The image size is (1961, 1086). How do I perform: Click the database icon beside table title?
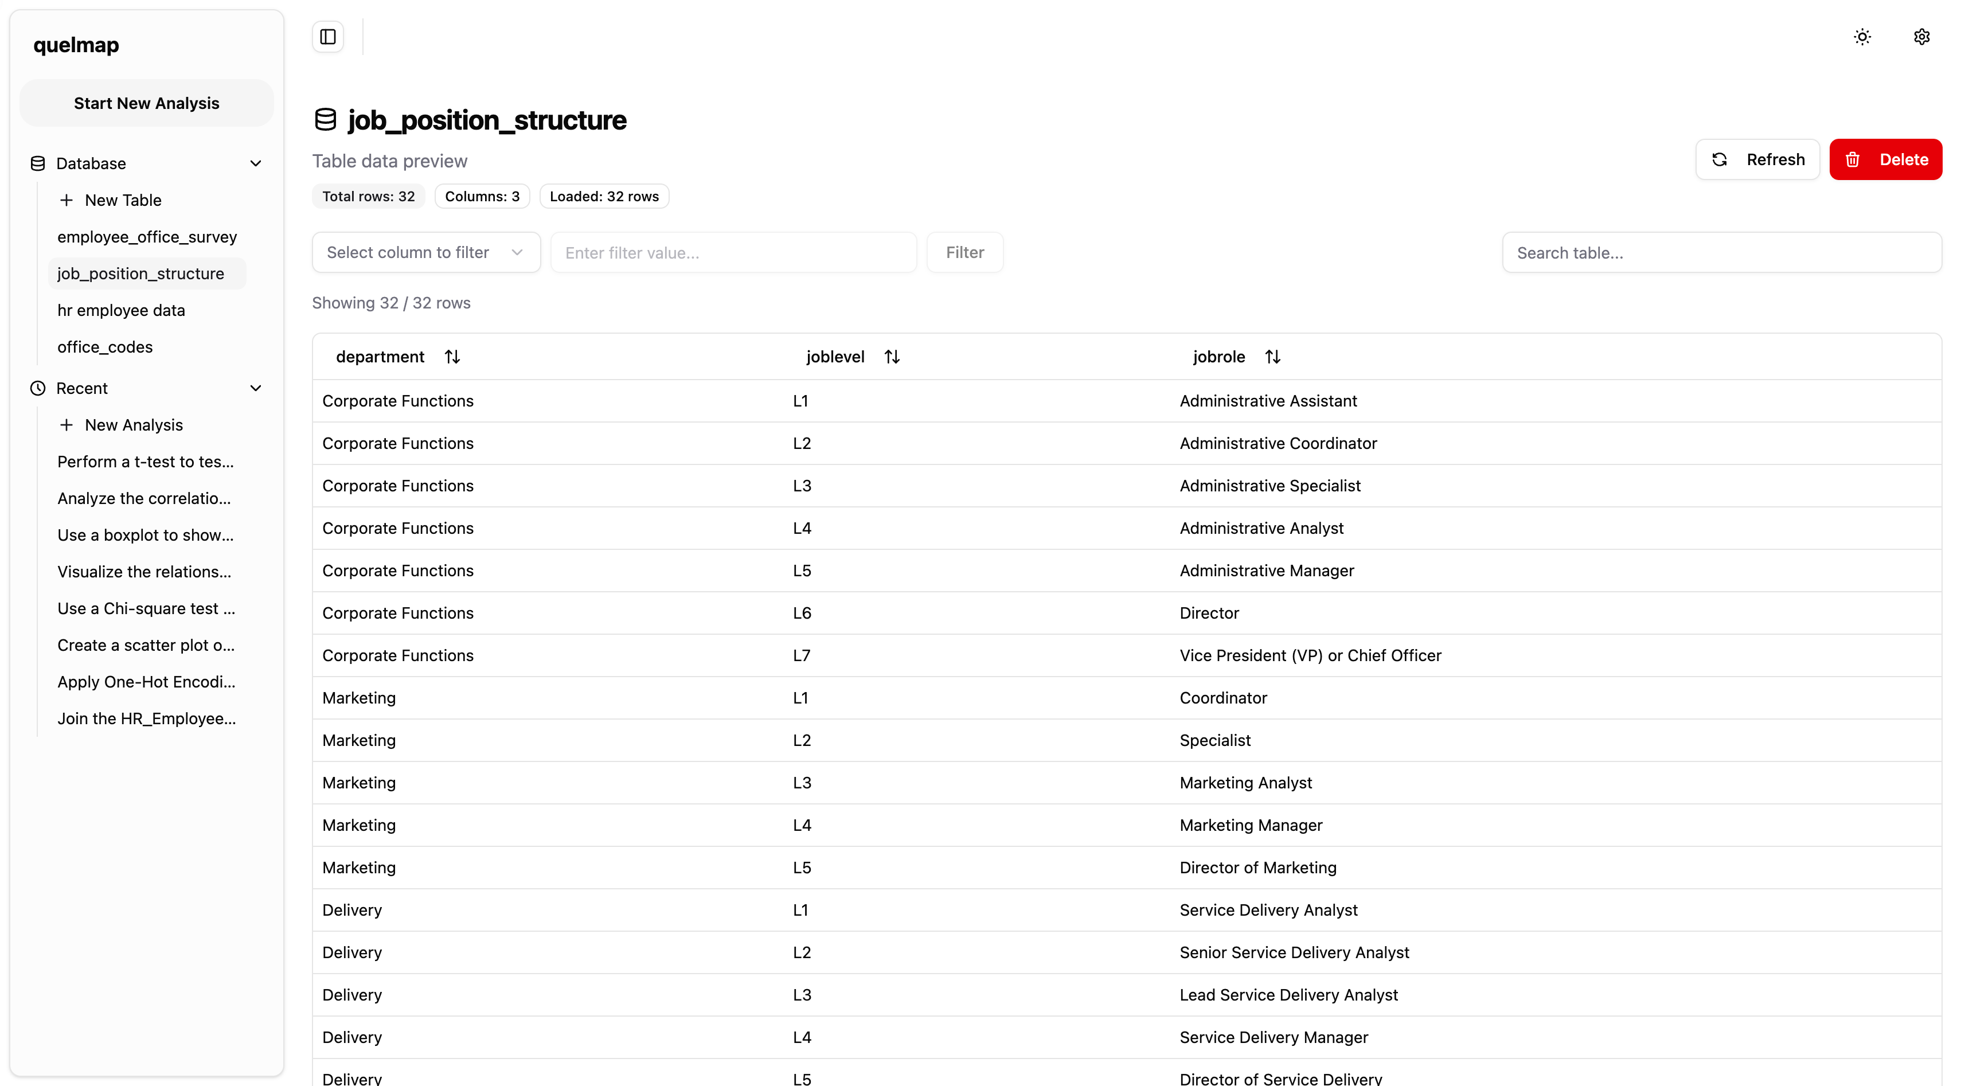point(326,119)
